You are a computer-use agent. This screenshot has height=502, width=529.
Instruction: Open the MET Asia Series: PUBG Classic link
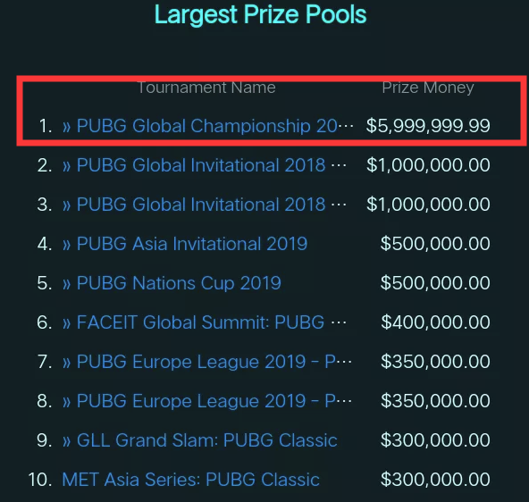(190, 480)
